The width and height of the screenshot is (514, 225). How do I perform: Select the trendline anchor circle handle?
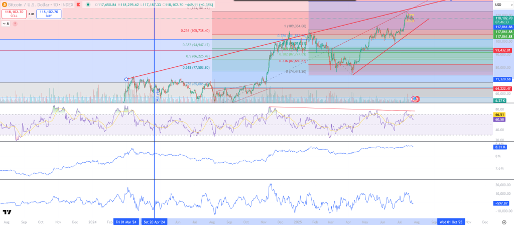click(126, 79)
